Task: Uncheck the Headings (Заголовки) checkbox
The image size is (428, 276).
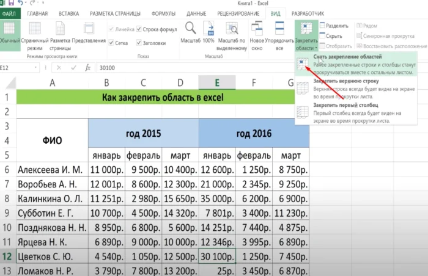Action: click(139, 43)
